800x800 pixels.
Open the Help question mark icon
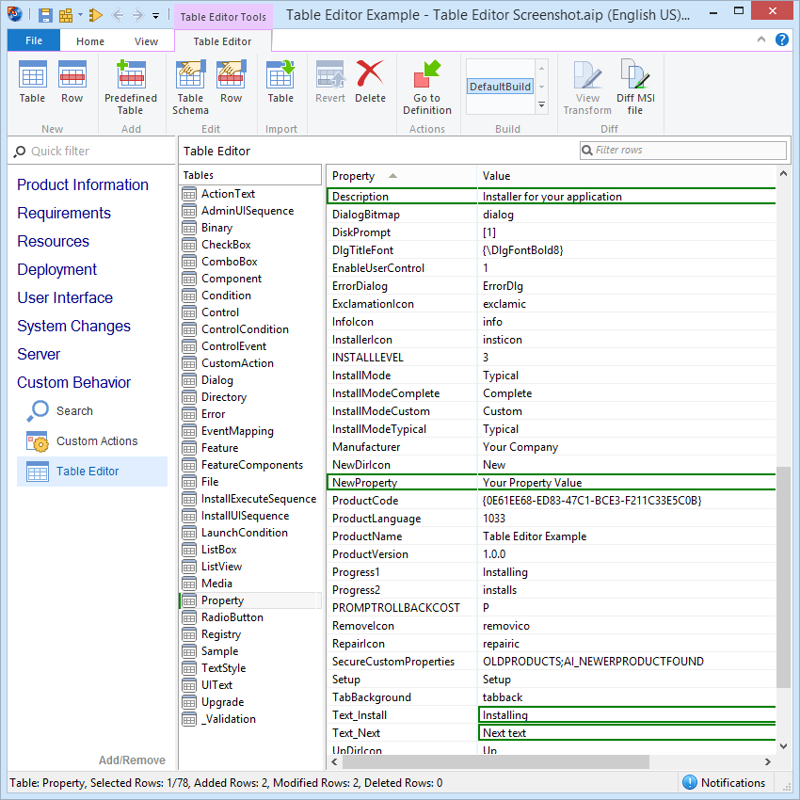[x=781, y=40]
